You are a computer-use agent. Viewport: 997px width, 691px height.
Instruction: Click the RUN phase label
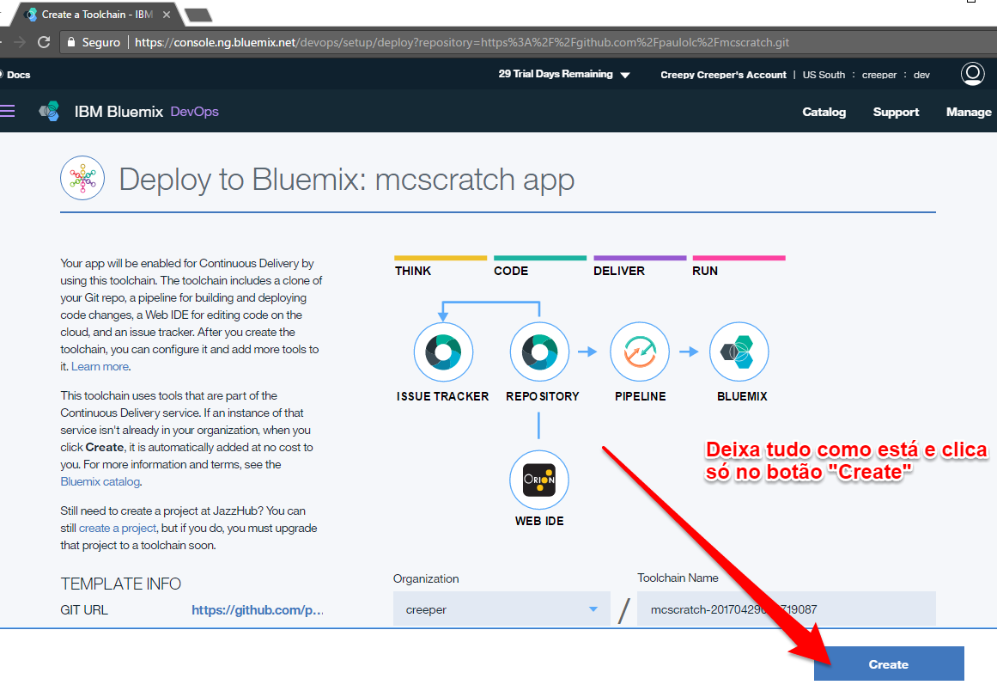(704, 271)
